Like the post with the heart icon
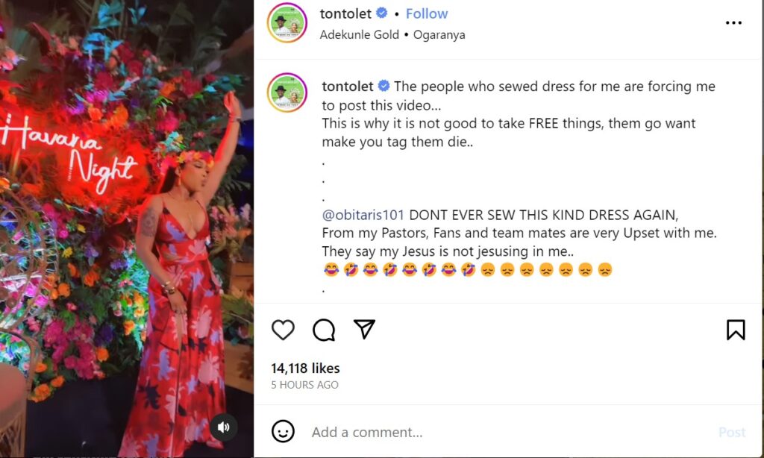Viewport: 764px width, 458px height. point(283,330)
